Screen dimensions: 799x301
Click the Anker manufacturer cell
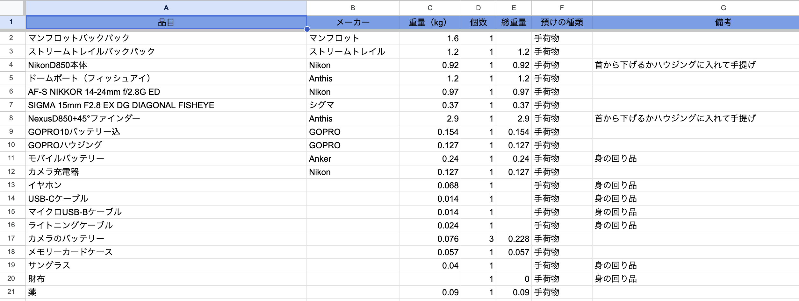click(x=353, y=158)
